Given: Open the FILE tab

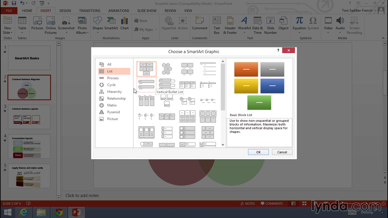Looking at the screenshot, I should tap(9, 11).
